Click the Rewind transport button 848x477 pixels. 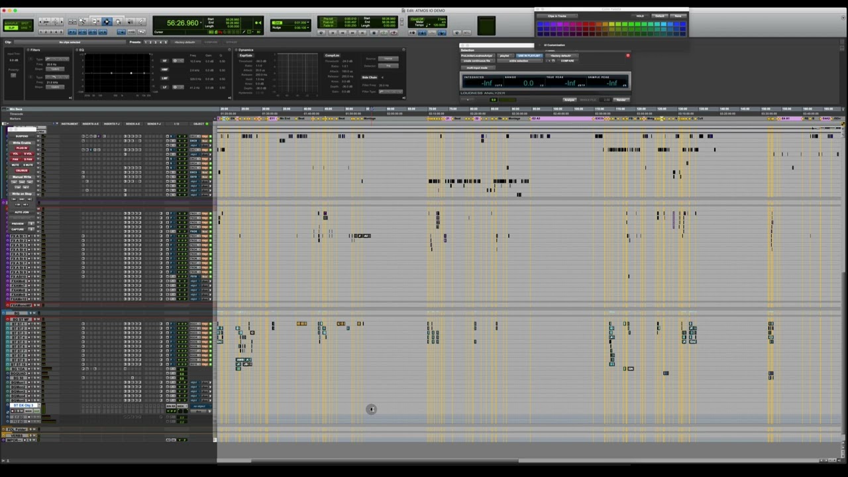[343, 32]
